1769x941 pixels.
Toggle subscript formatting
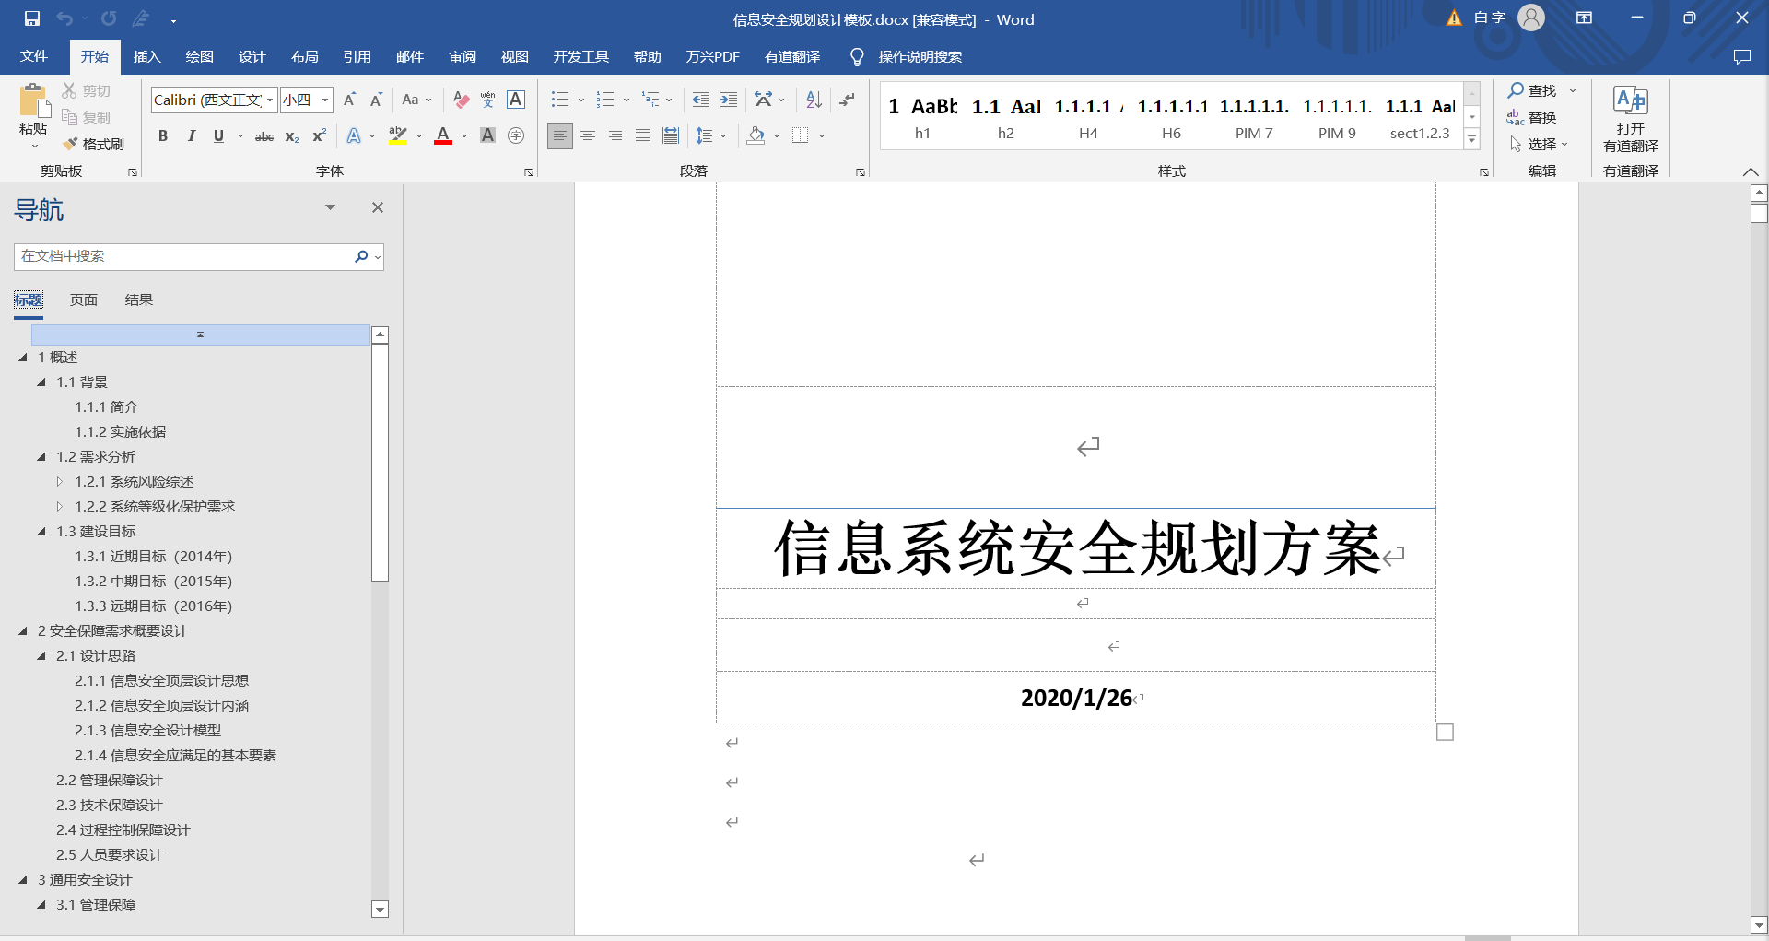(291, 136)
